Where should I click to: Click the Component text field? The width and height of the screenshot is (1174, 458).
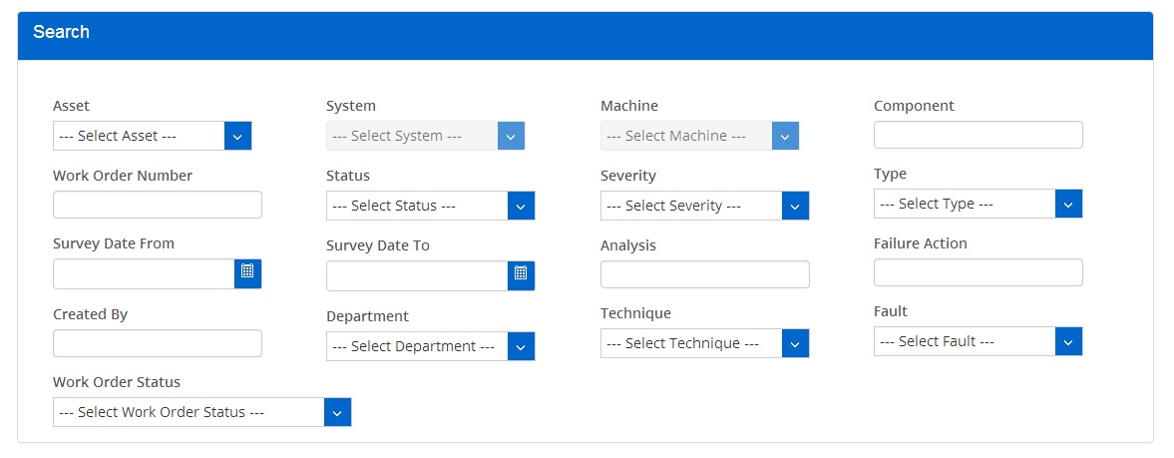(978, 135)
